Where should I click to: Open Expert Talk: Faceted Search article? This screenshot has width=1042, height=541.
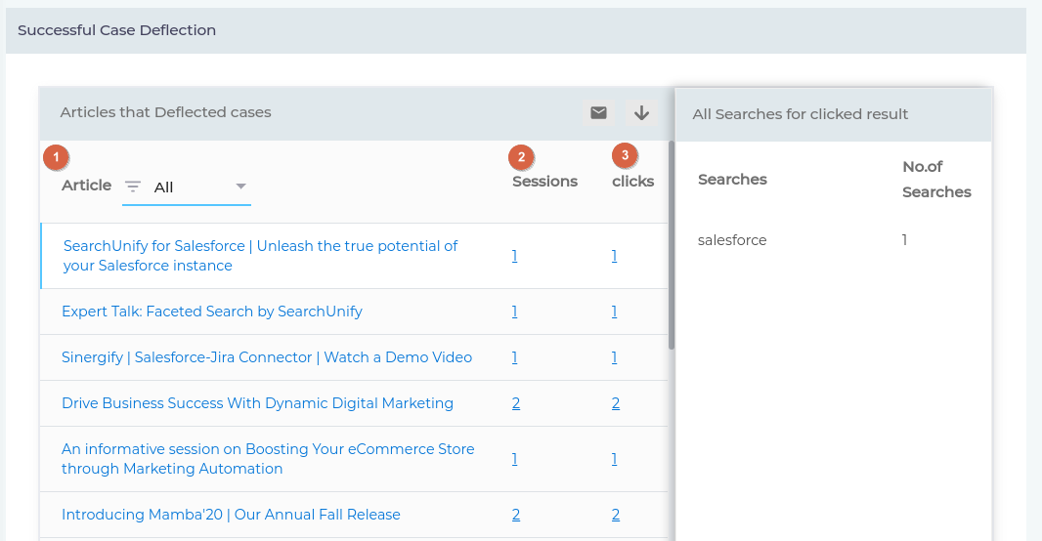(212, 312)
